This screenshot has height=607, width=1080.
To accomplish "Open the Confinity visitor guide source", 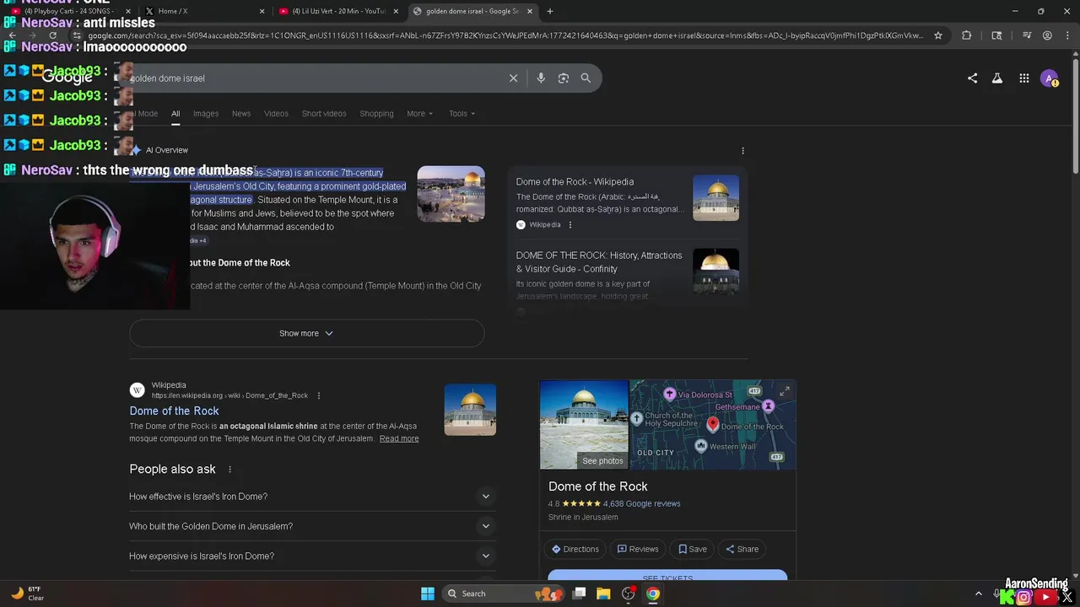I will pyautogui.click(x=627, y=275).
